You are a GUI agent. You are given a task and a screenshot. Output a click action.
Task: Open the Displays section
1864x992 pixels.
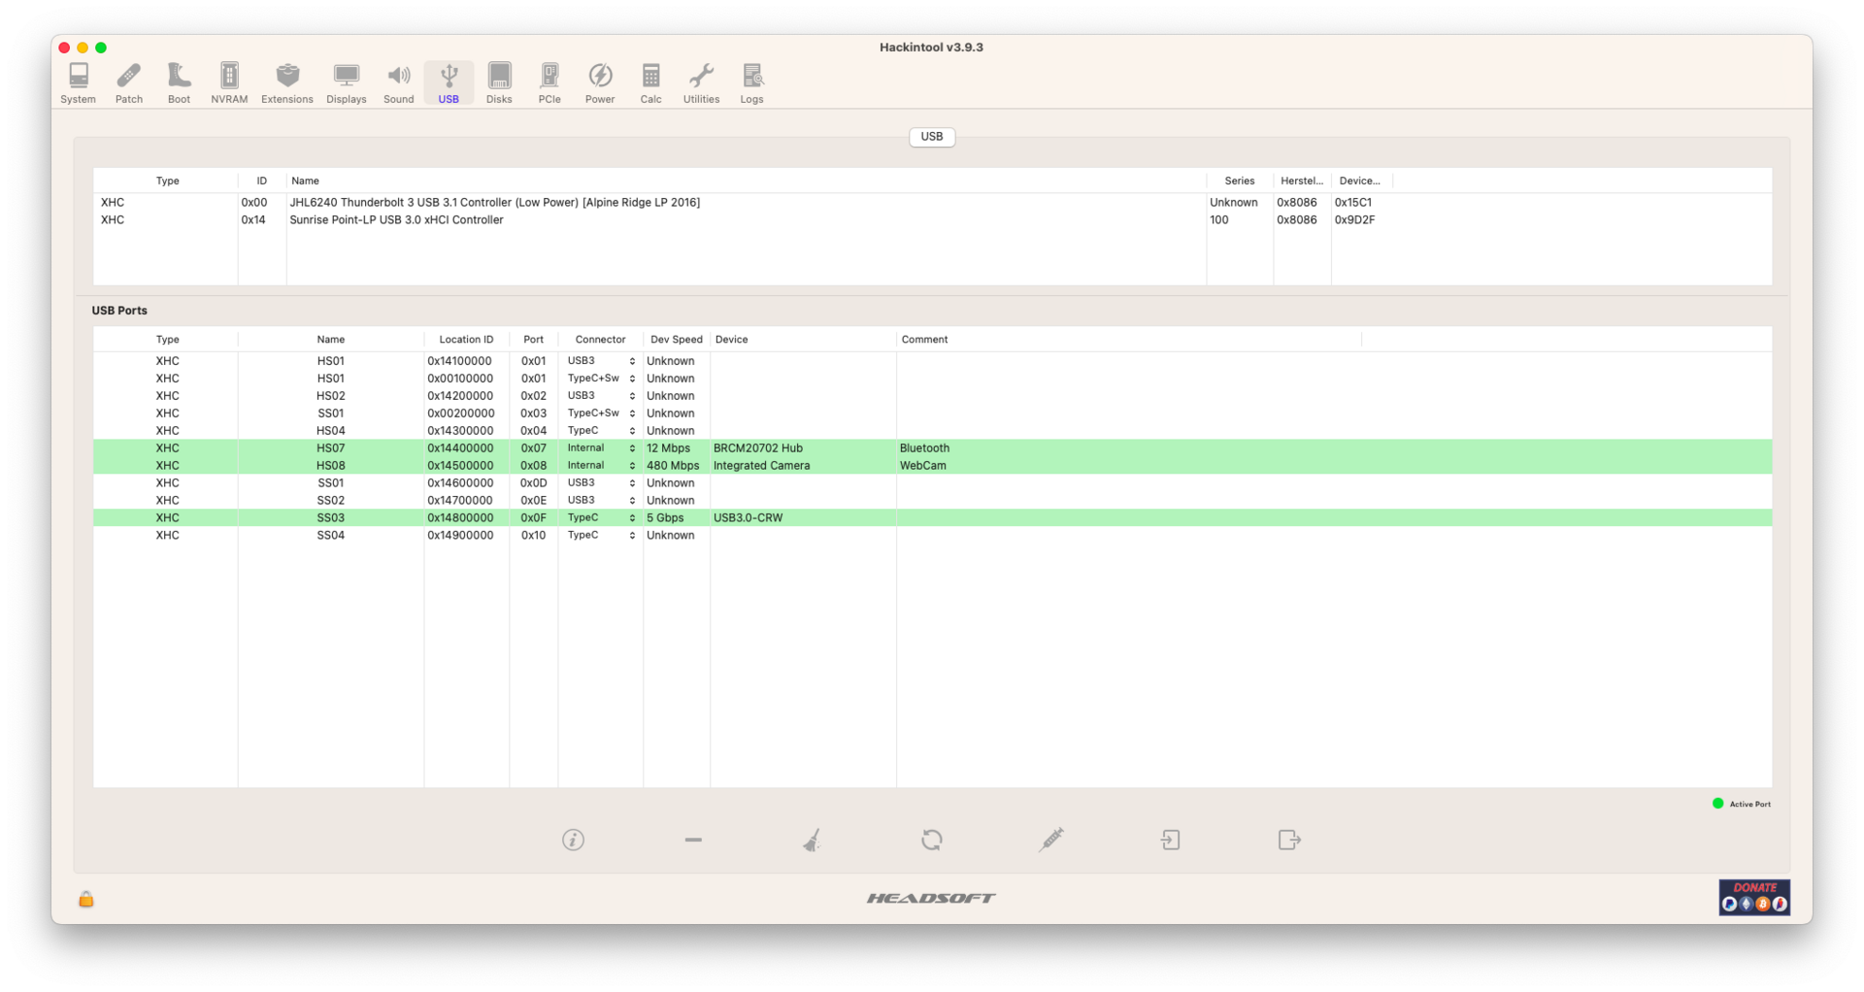pos(347,83)
